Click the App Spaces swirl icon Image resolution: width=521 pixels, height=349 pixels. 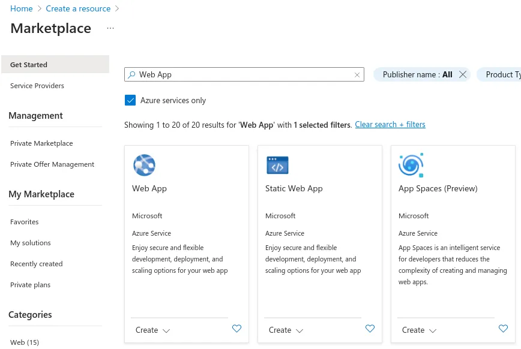411,165
